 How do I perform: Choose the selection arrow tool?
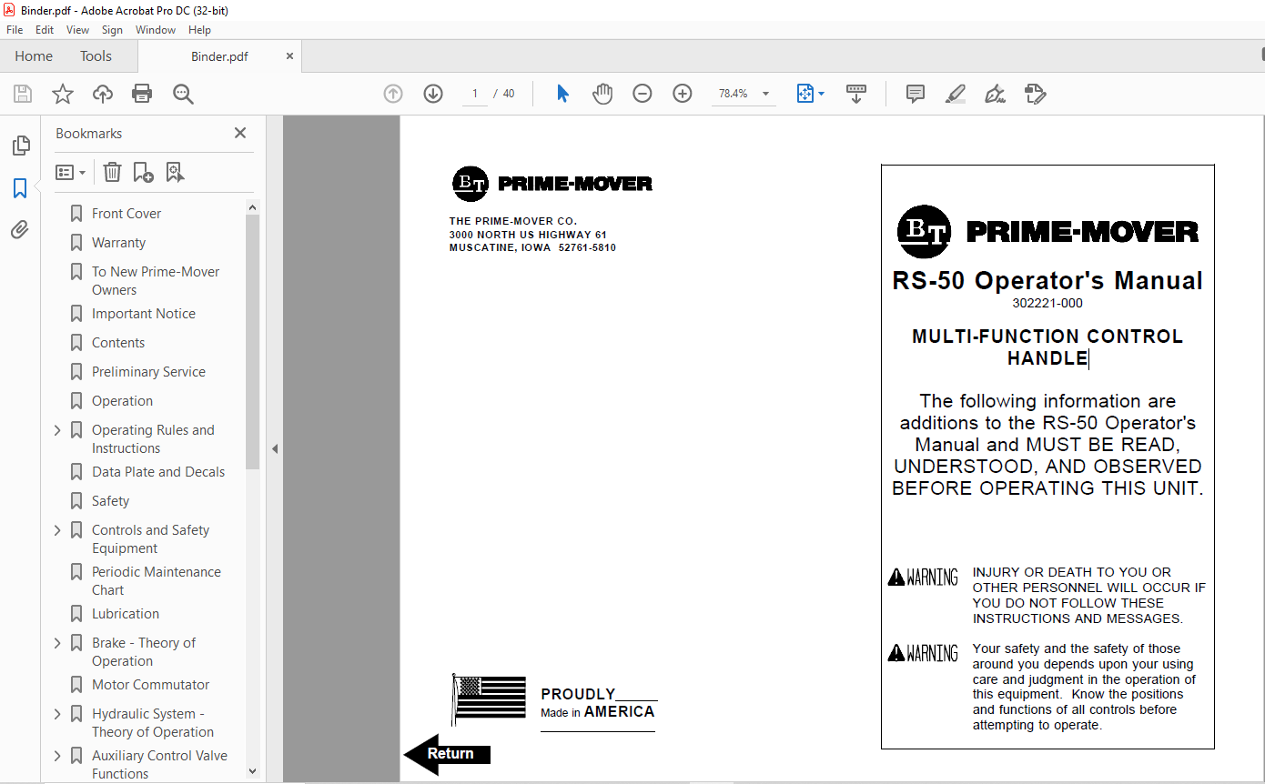[x=562, y=94]
